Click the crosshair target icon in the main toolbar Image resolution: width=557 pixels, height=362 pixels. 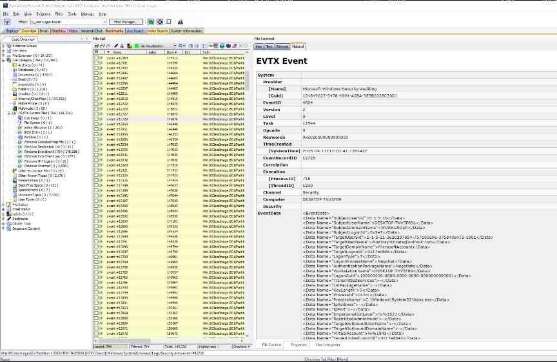click(160, 22)
